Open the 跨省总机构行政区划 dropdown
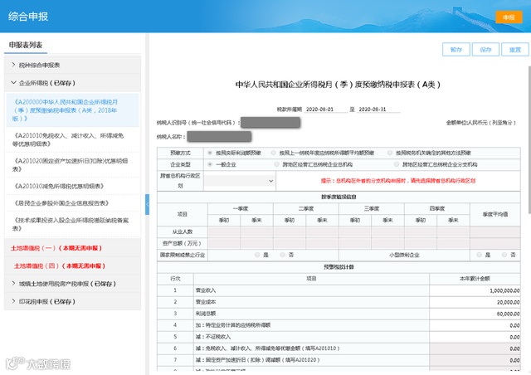The width and height of the screenshot is (531, 375). click(x=240, y=181)
